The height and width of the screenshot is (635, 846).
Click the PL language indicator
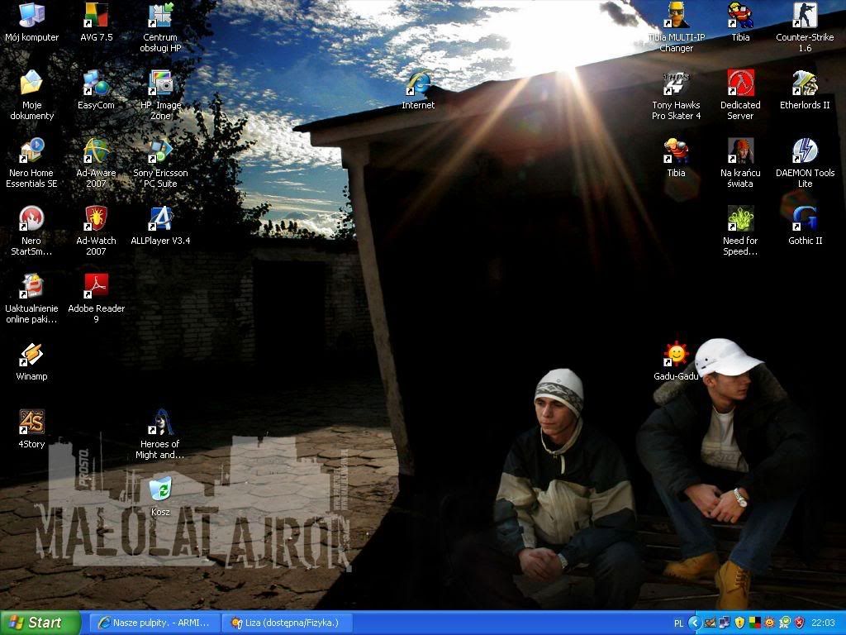click(679, 623)
